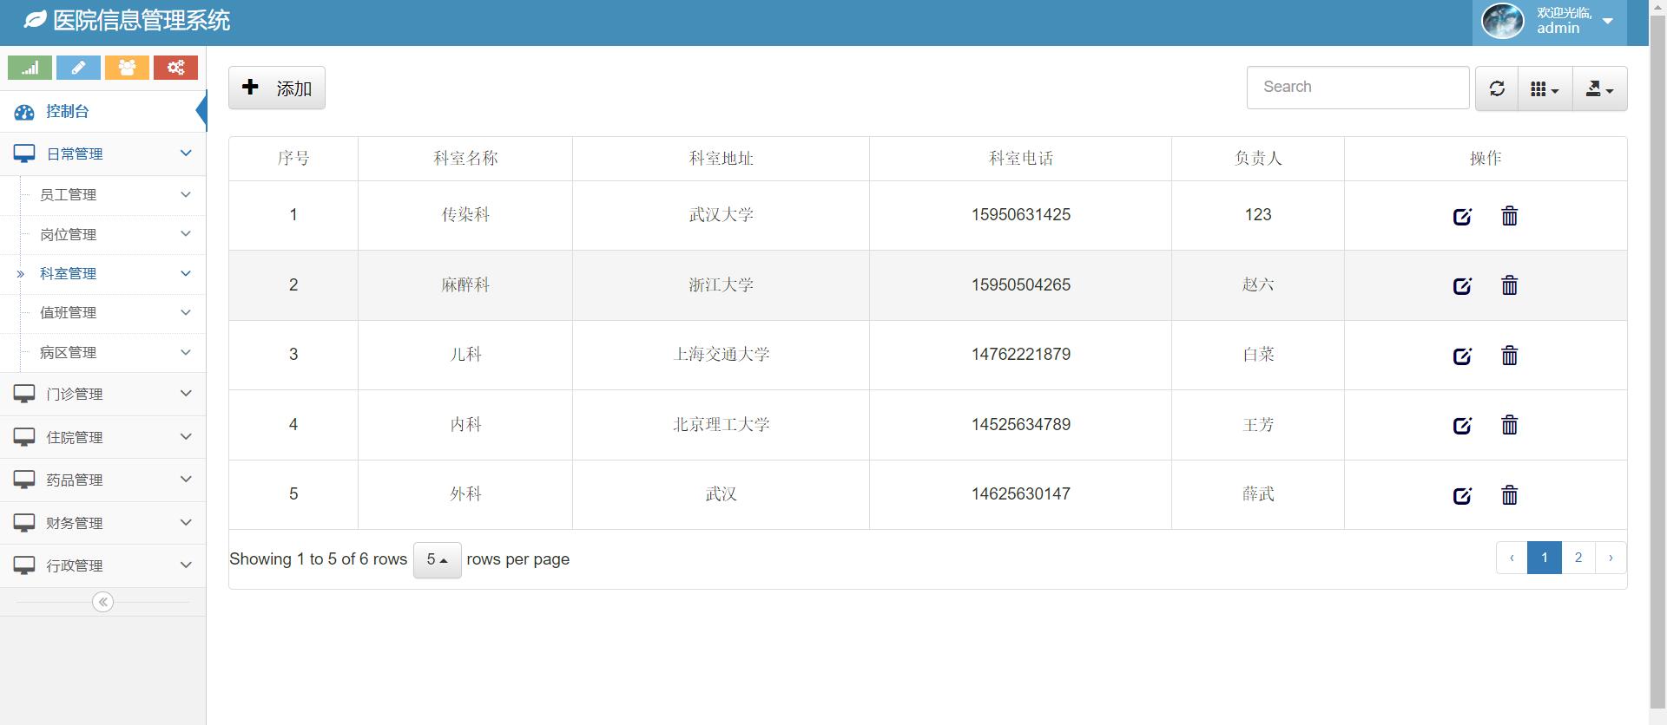Click phone number 14625630147
This screenshot has width=1667, height=725.
(x=1021, y=494)
